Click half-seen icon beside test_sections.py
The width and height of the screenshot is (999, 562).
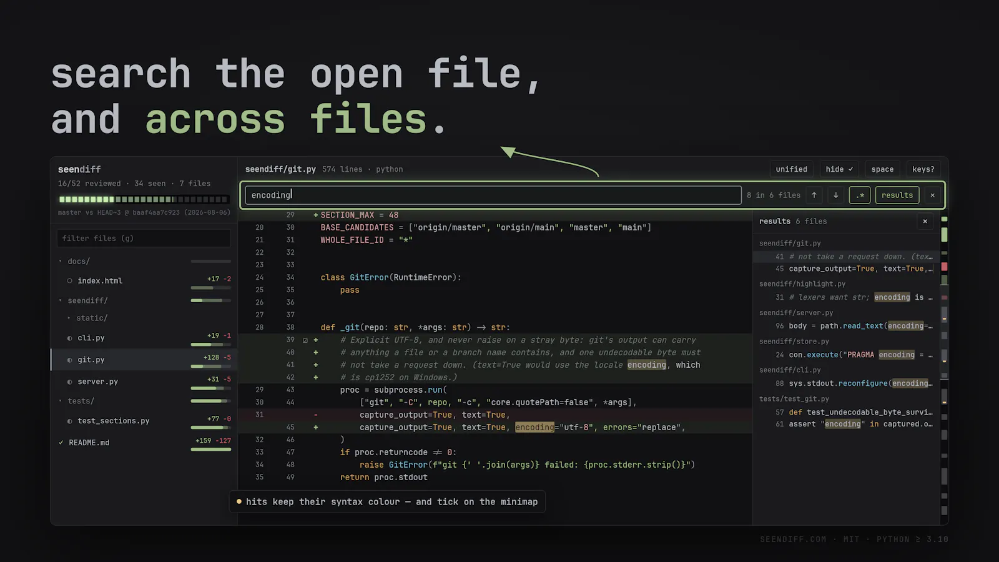pos(69,421)
